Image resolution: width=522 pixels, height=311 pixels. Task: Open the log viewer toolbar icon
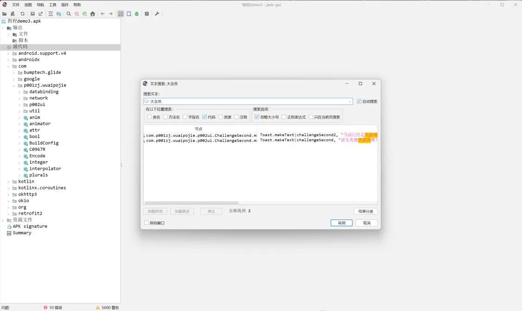pos(147,14)
